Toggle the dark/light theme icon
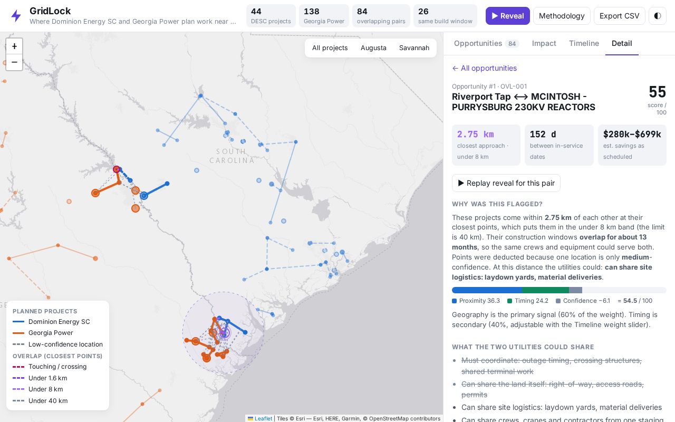The image size is (675, 422). (x=658, y=16)
